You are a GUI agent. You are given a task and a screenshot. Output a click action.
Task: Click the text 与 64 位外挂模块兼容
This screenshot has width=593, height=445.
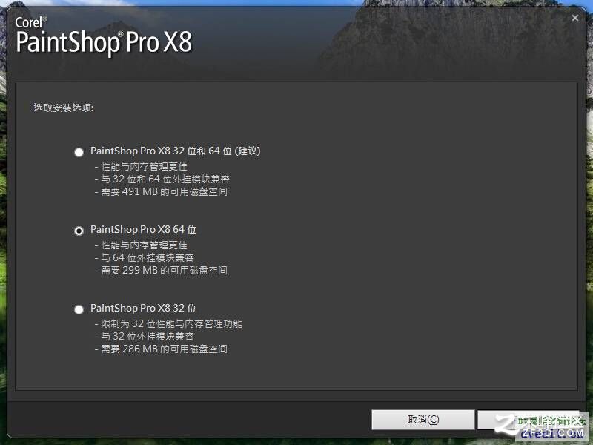(x=147, y=257)
